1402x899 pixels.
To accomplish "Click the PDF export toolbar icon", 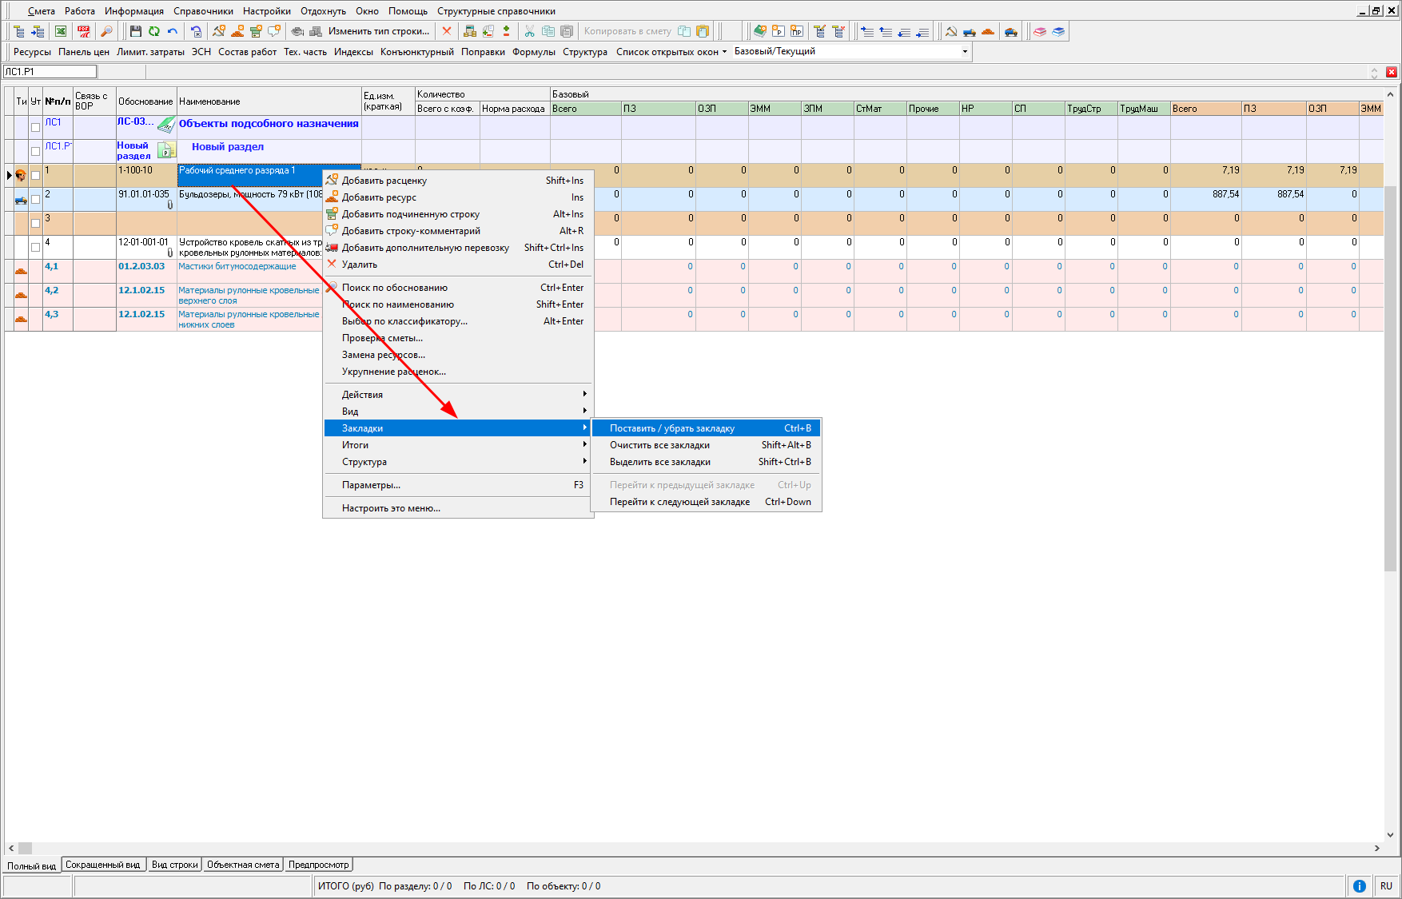I will pos(83,31).
